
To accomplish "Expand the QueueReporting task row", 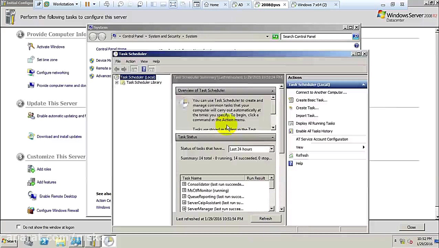I will [184, 197].
